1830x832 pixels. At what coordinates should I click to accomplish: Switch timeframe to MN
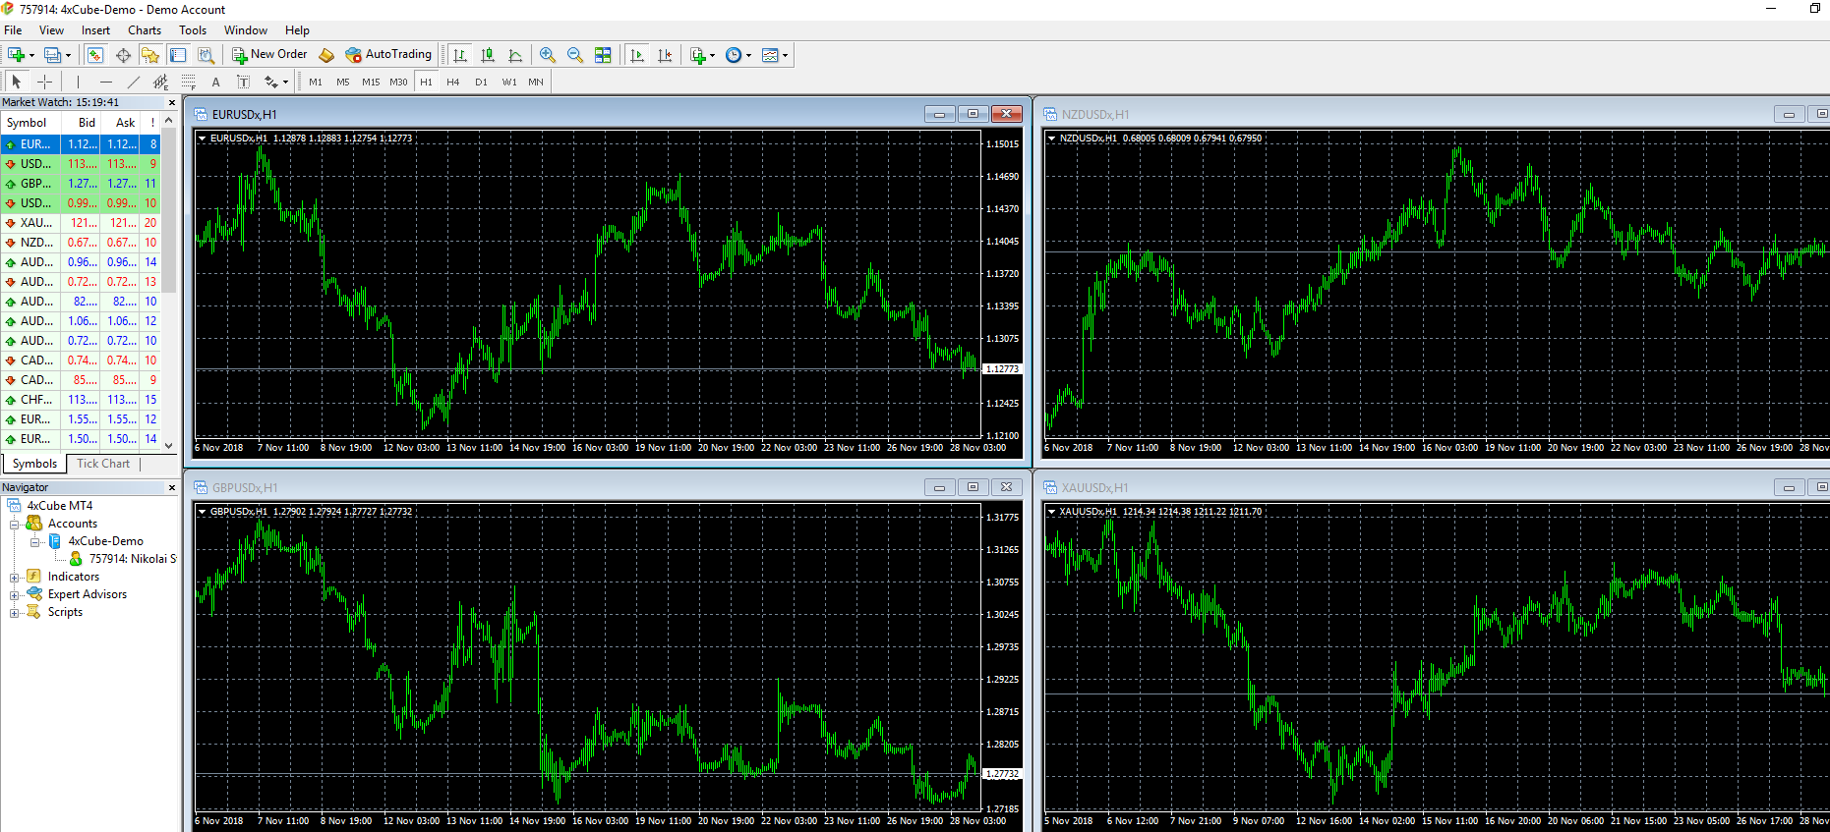[x=536, y=82]
